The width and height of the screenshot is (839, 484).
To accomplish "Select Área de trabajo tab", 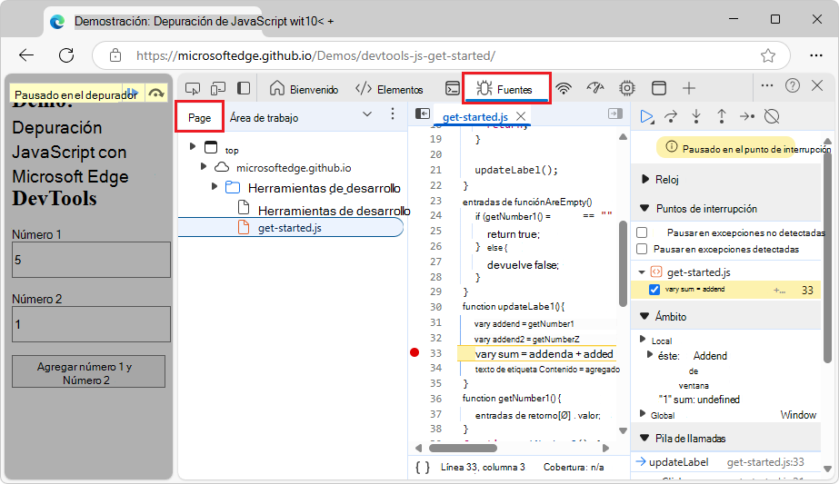I will coord(264,118).
